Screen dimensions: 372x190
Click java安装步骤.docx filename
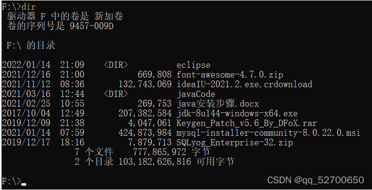click(218, 104)
